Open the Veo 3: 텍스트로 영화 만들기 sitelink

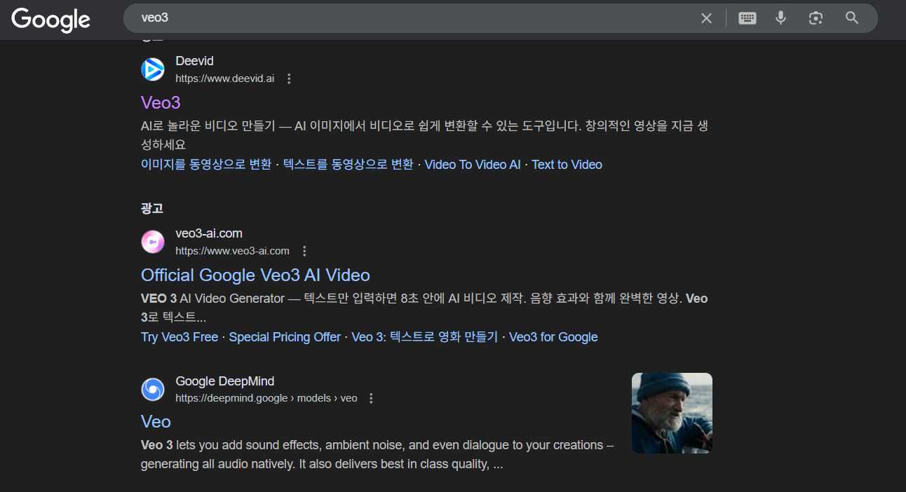click(424, 337)
